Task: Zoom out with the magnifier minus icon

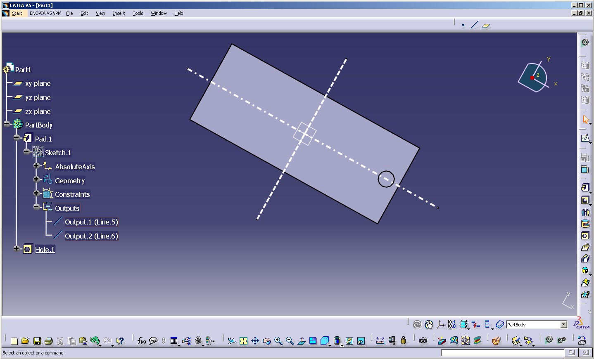Action: 290,341
